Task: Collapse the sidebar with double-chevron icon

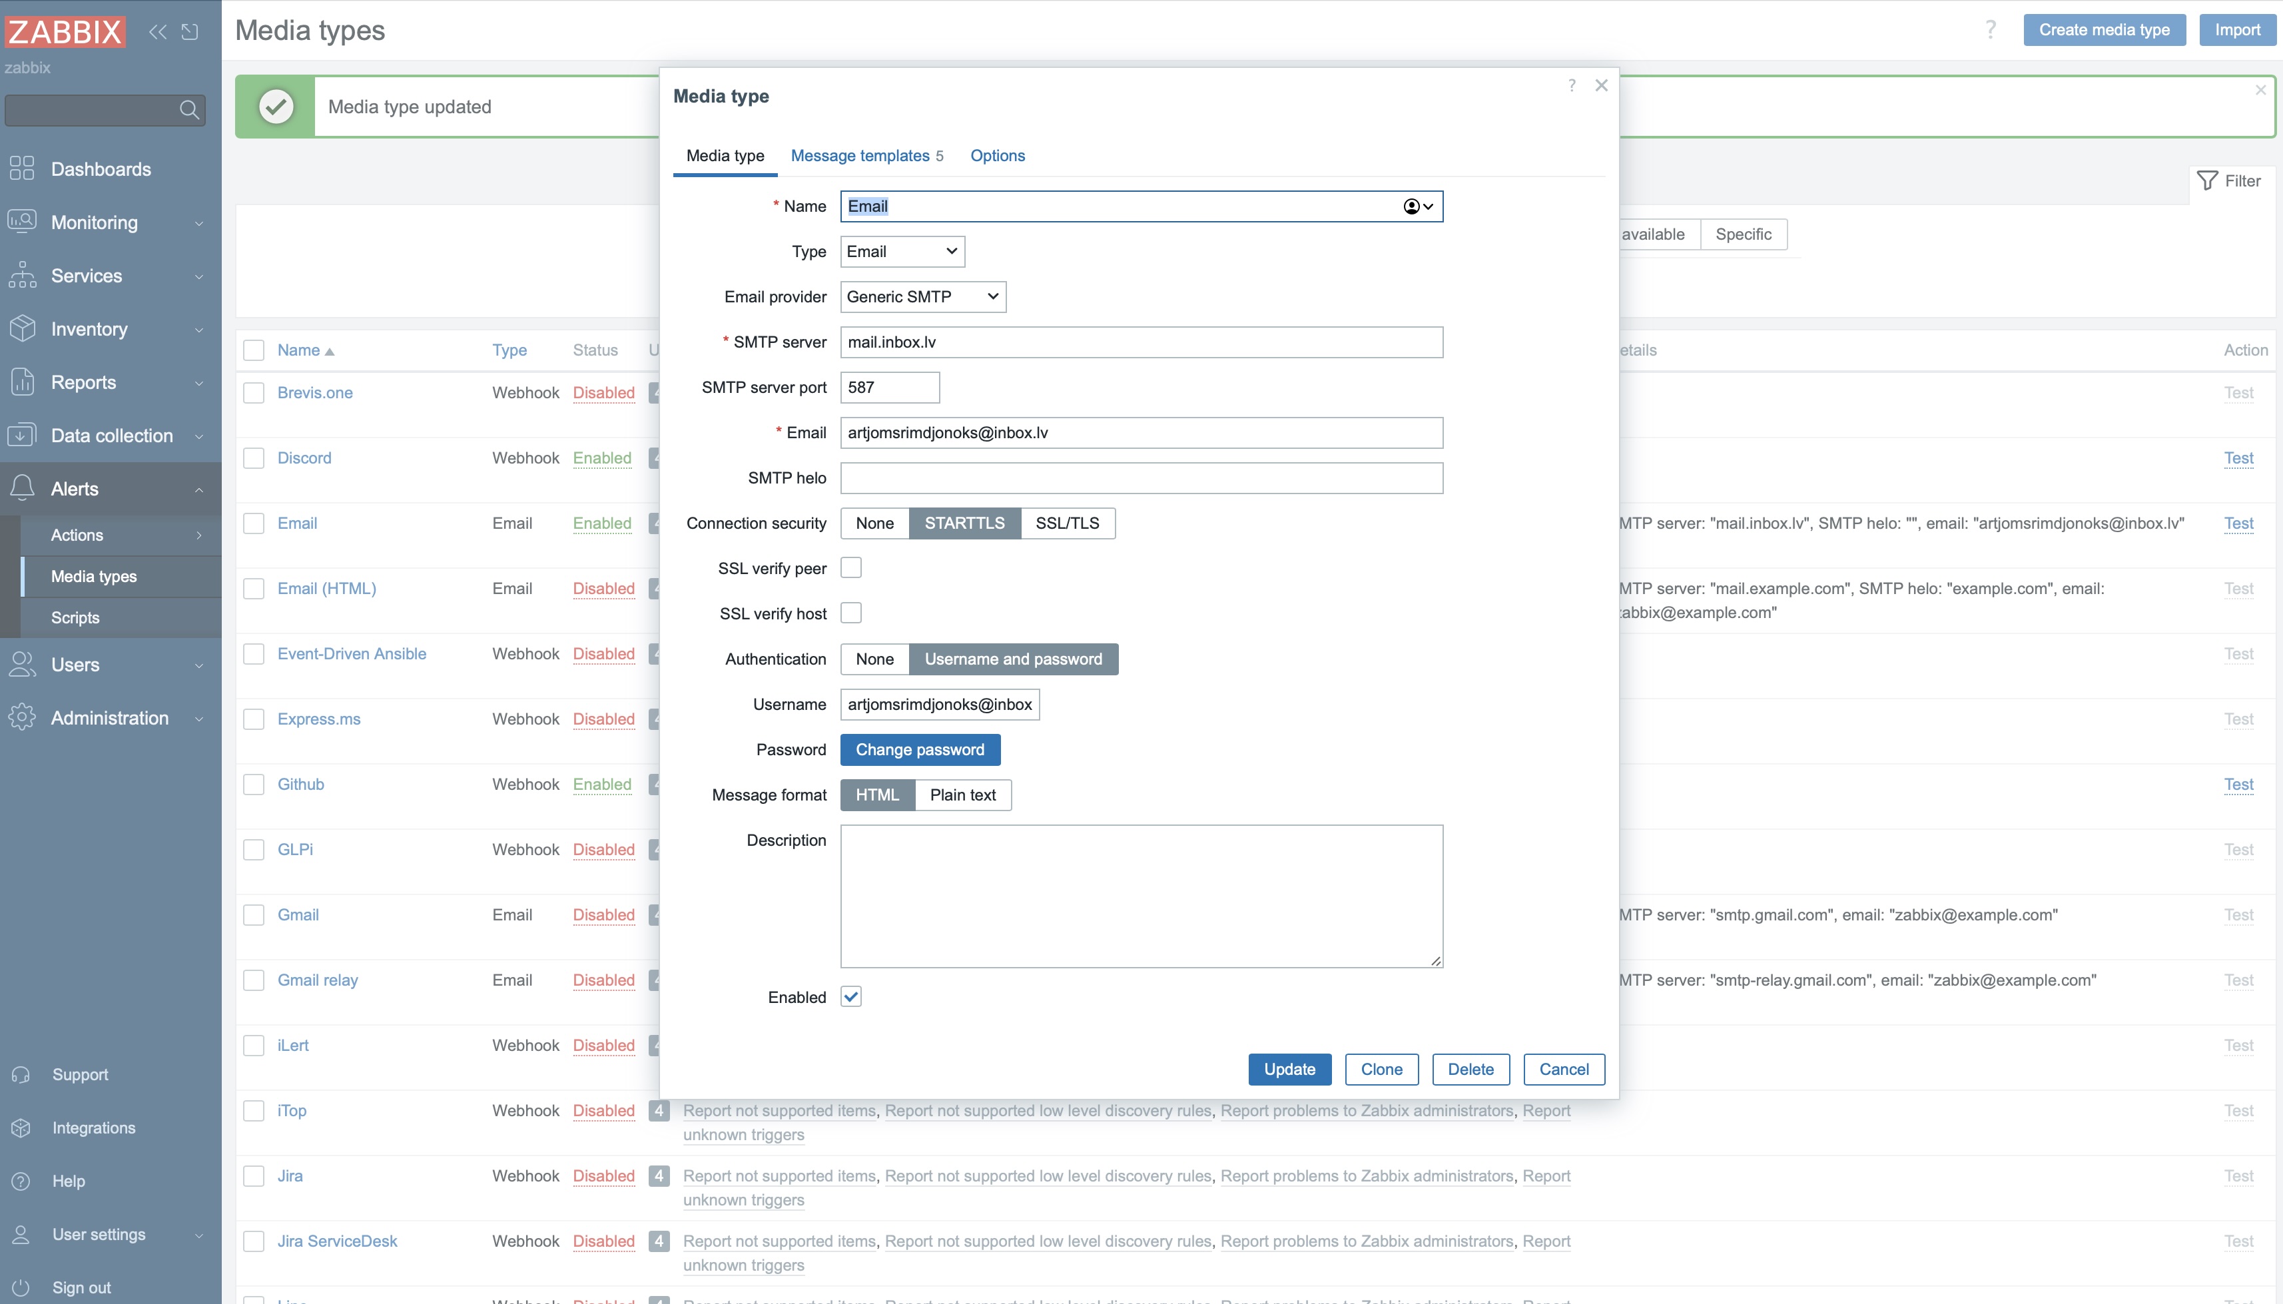Action: coord(158,32)
